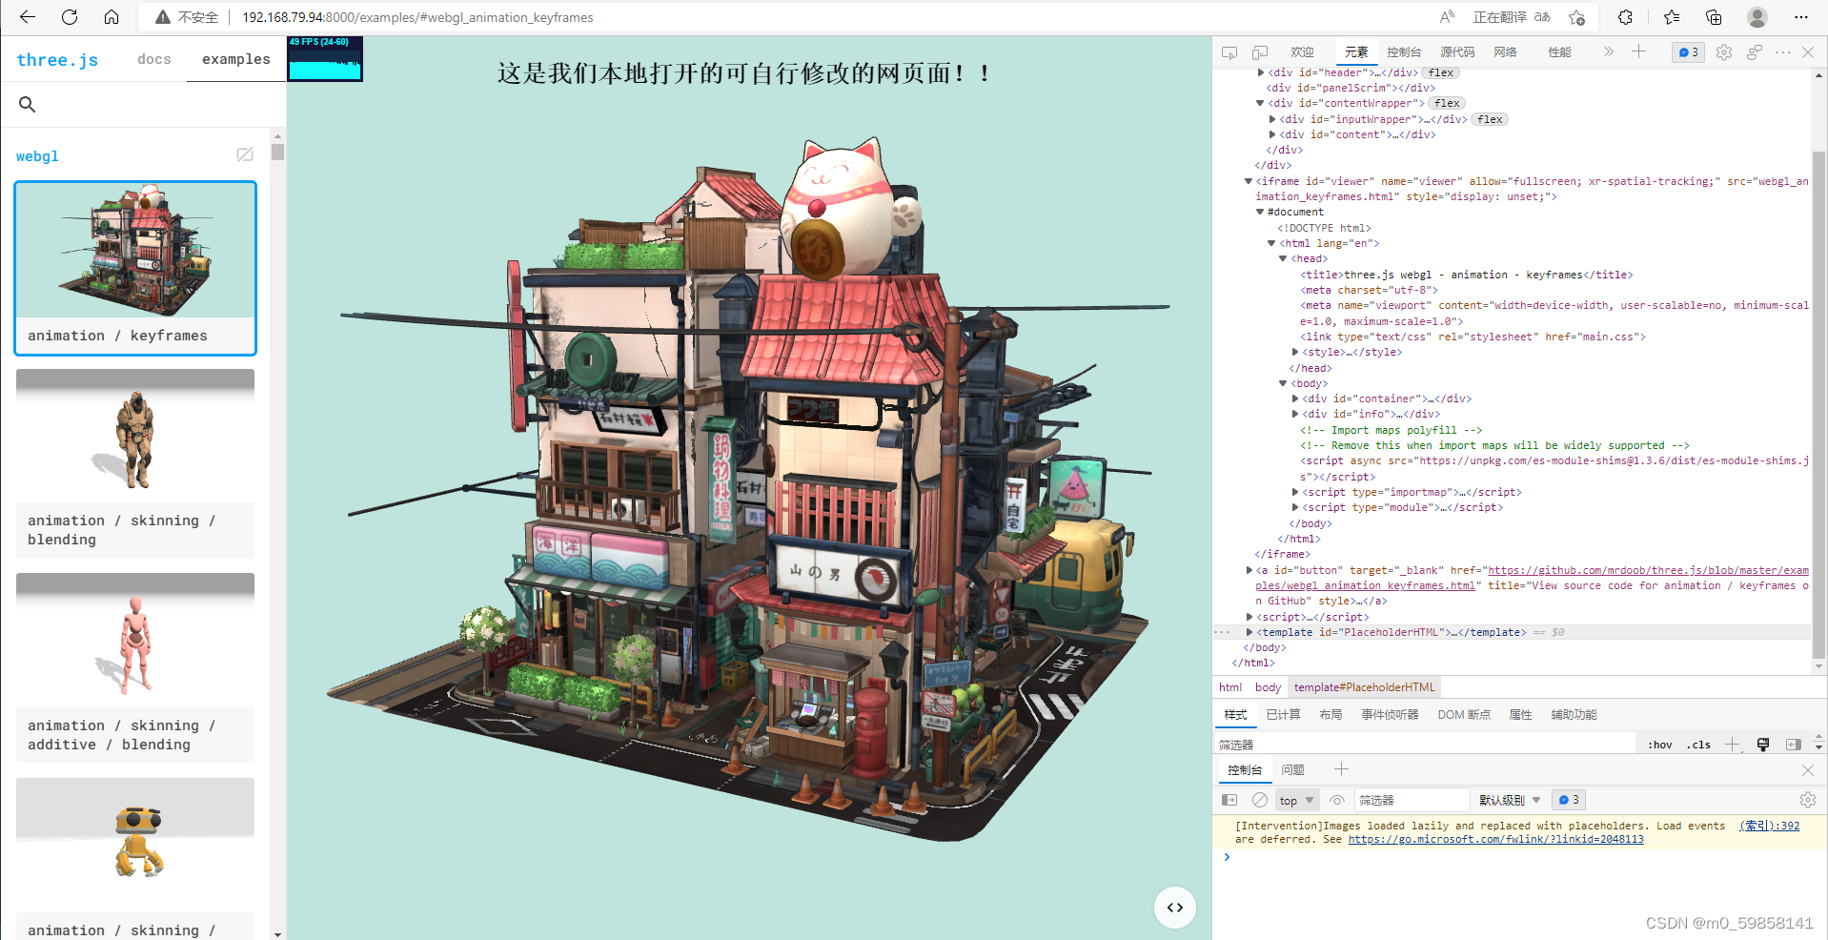This screenshot has height=940, width=1828.
Task: Open the DevTools settings gear
Action: [x=1723, y=52]
